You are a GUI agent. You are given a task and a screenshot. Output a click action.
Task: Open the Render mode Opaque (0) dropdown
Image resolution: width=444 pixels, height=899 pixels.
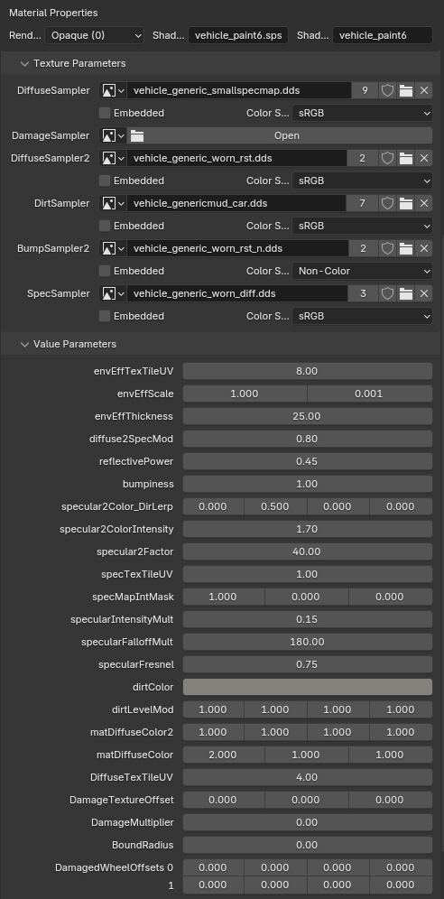[95, 35]
